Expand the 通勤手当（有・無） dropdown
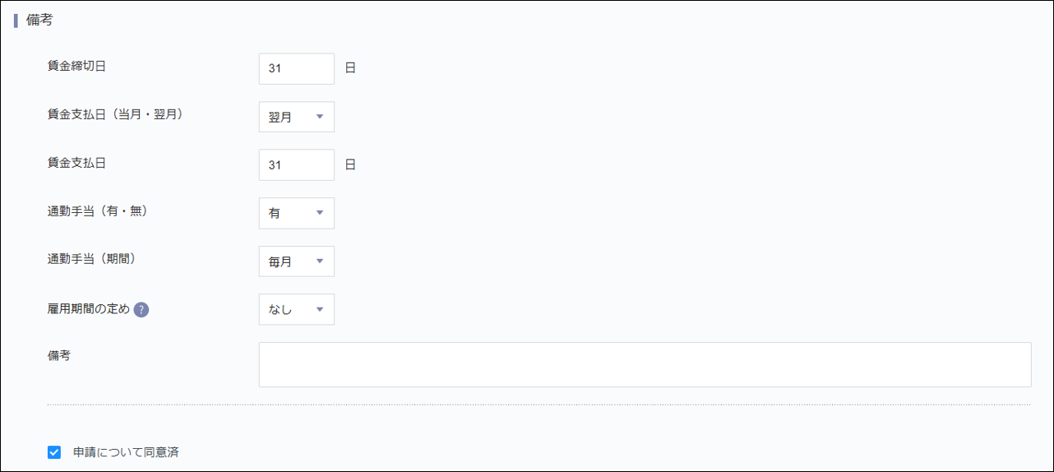 click(x=296, y=213)
